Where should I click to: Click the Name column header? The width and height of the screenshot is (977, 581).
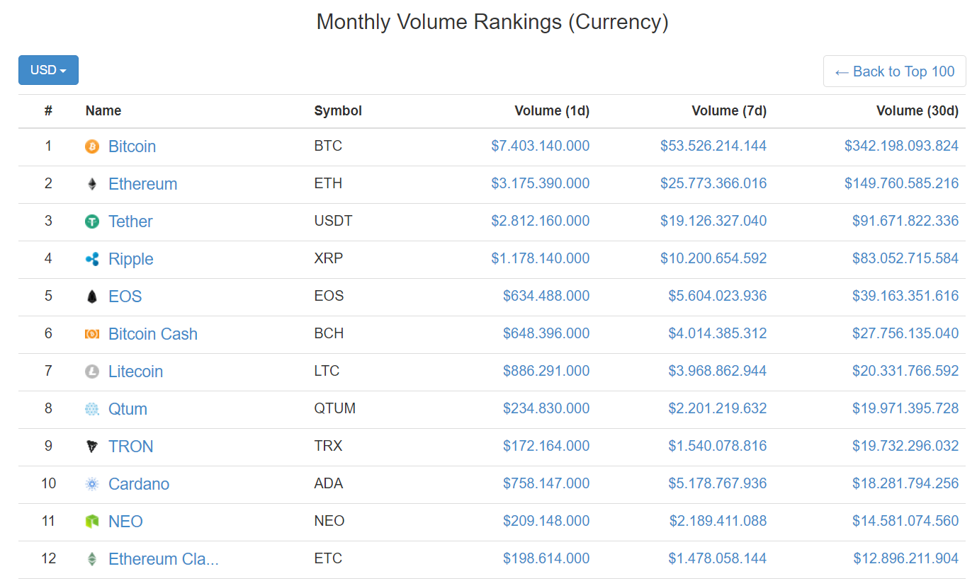[103, 110]
